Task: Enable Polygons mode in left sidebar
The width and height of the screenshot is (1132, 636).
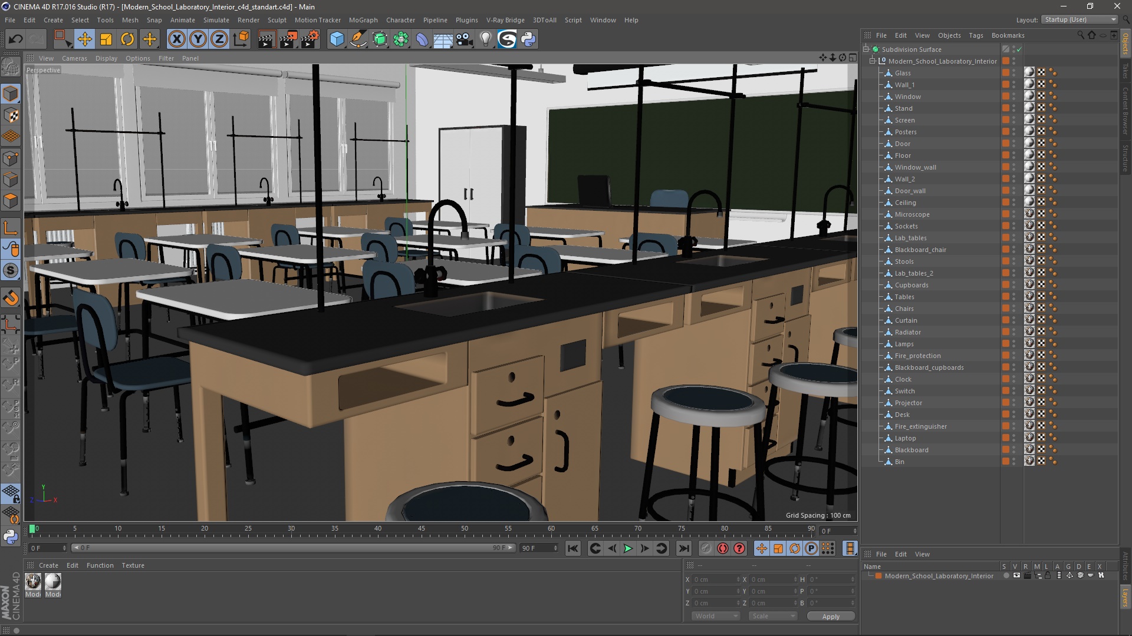Action: coord(11,201)
